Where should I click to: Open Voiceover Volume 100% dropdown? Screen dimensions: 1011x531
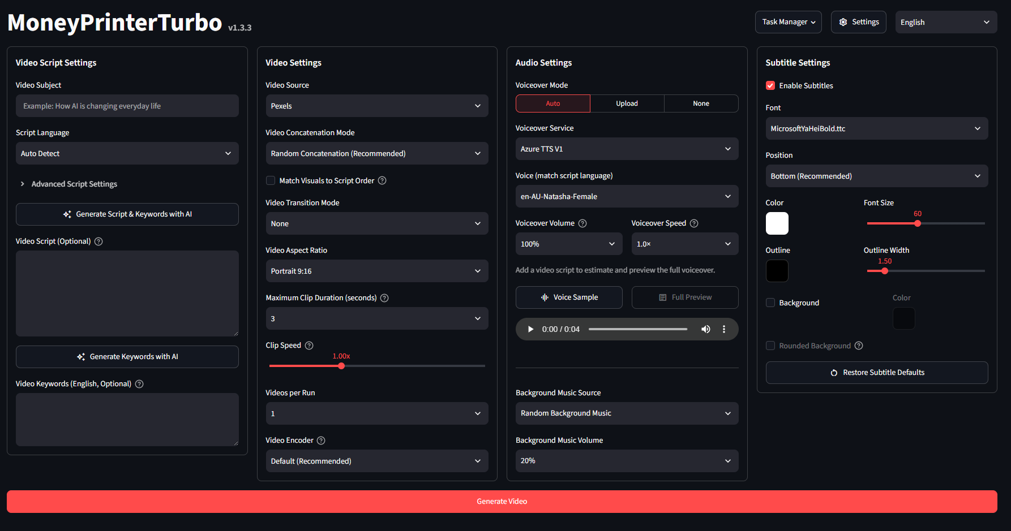point(569,244)
